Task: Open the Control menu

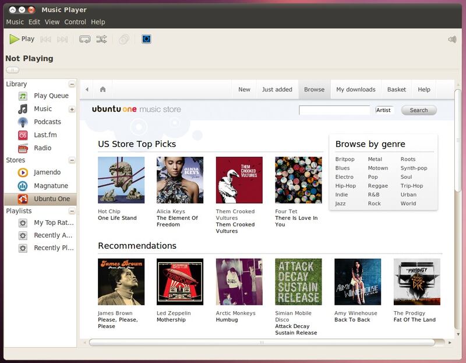Action: click(75, 22)
